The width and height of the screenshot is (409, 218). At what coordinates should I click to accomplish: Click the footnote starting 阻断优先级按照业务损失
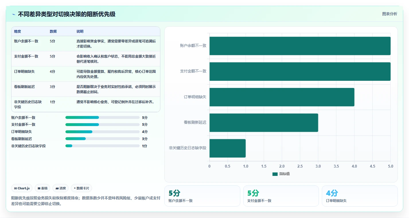pyautogui.click(x=86, y=201)
